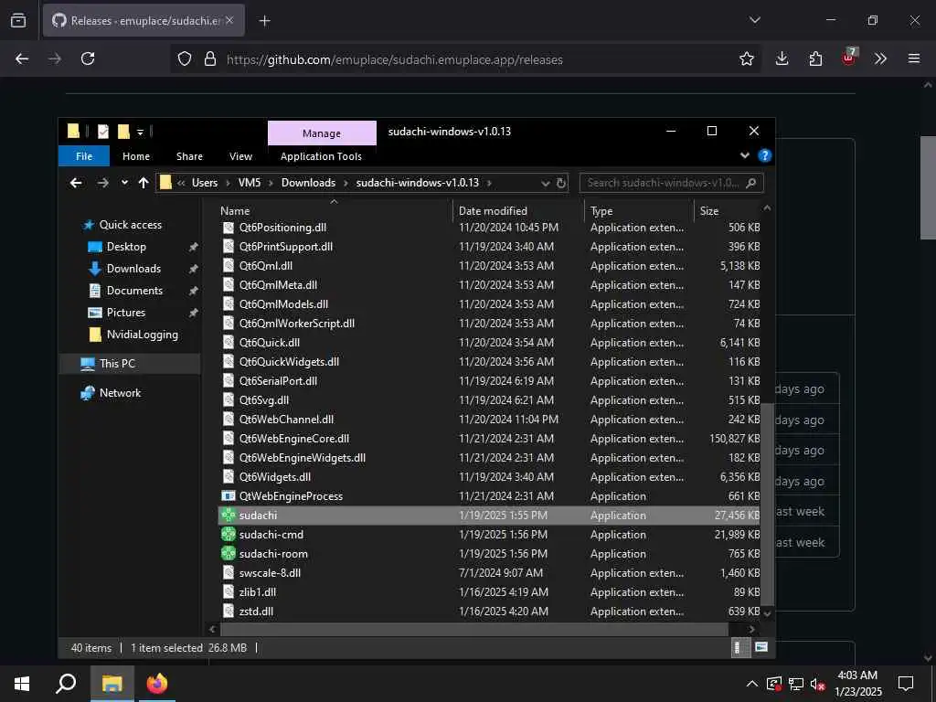The width and height of the screenshot is (936, 702).
Task: Open the Share ribbon tab
Action: 189,155
